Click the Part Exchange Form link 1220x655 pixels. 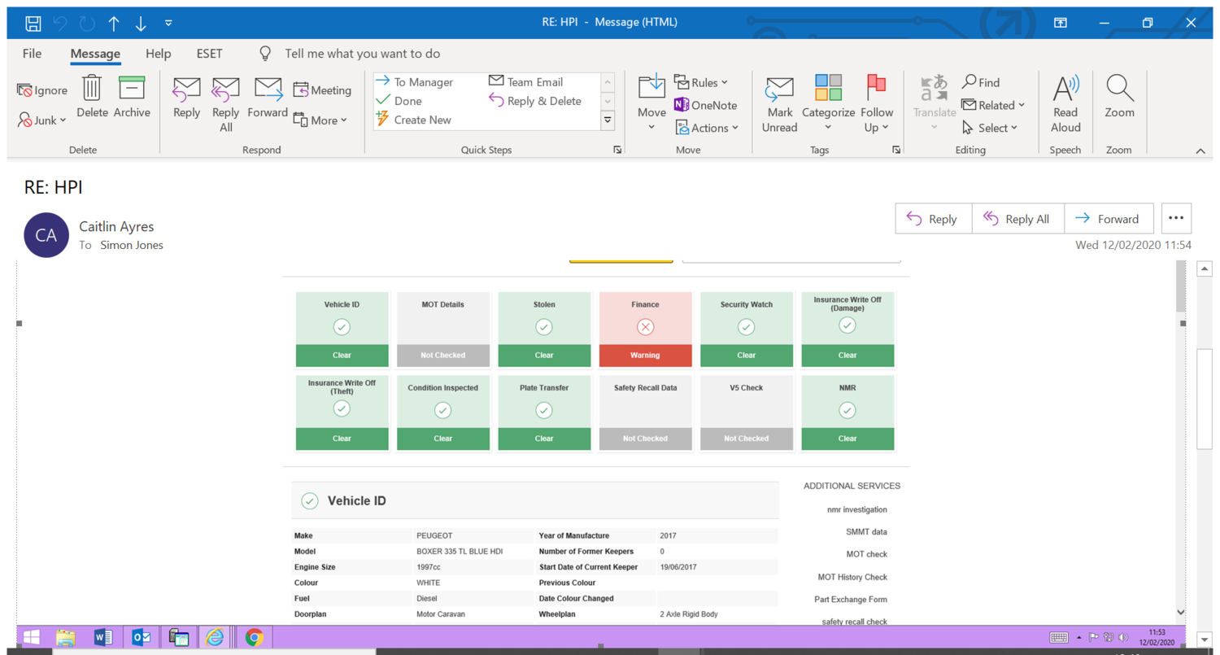[x=851, y=599]
